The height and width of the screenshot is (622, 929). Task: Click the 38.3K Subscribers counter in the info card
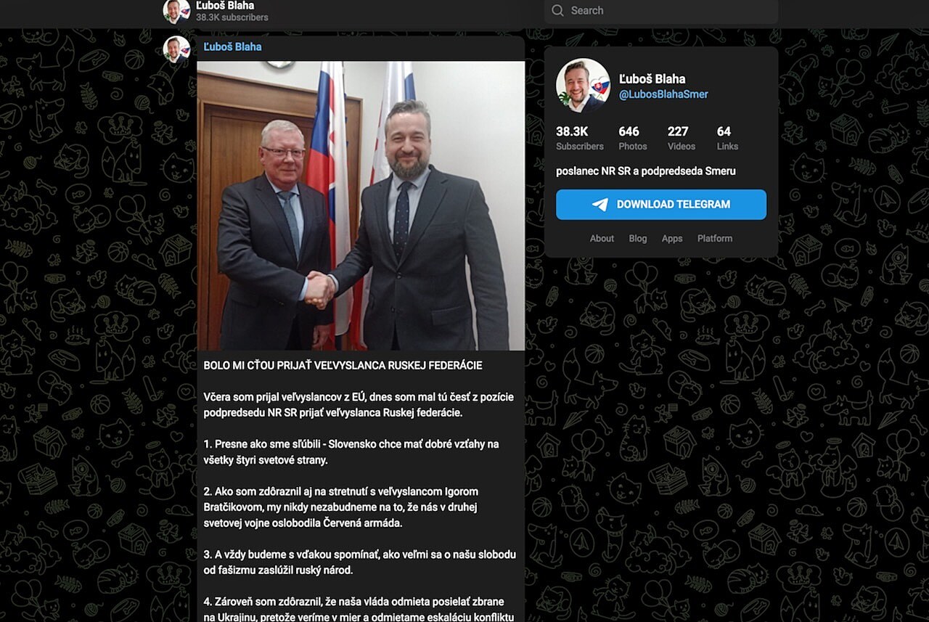click(580, 138)
